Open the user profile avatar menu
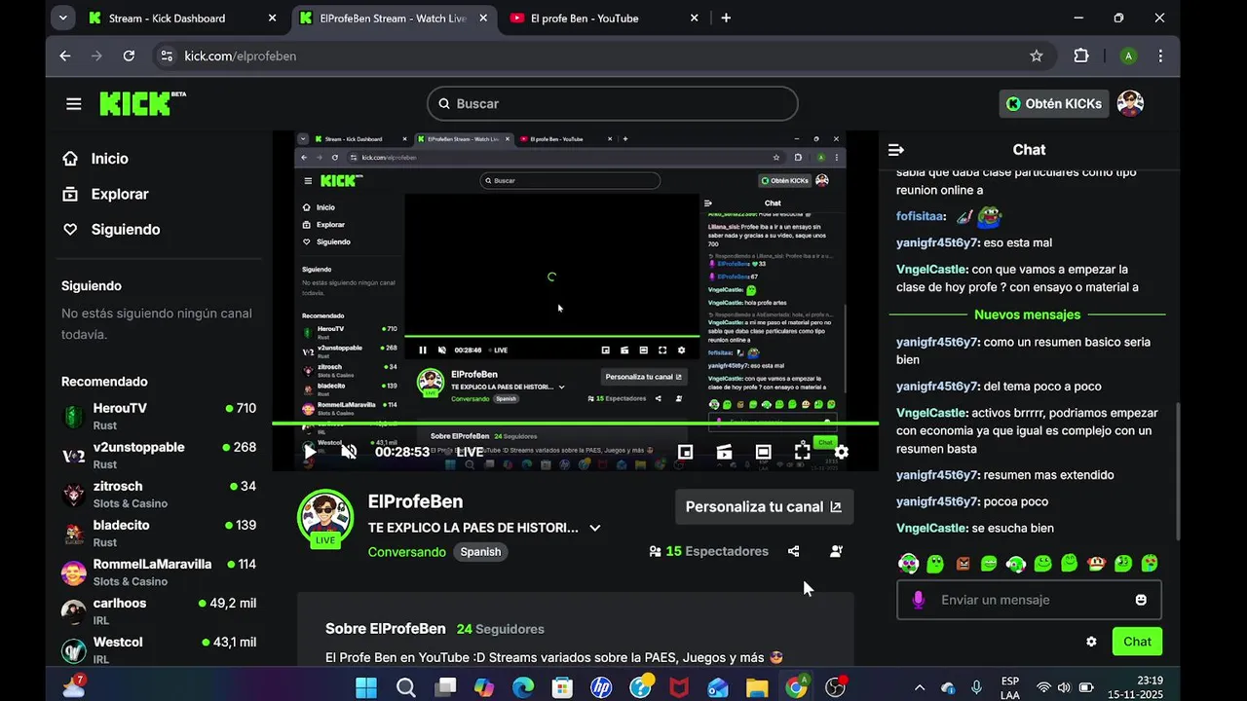This screenshot has height=701, width=1247. (1130, 103)
